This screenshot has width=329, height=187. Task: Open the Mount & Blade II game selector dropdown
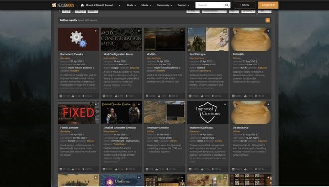[101, 5]
